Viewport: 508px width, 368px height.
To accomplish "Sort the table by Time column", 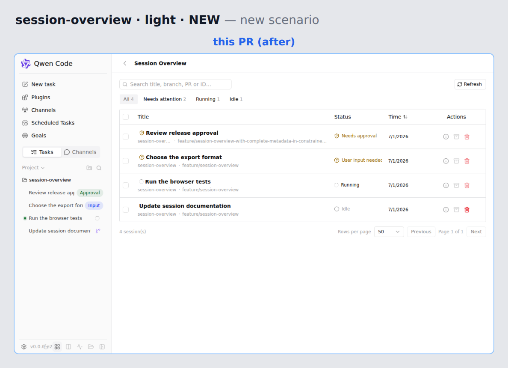I will coord(398,117).
